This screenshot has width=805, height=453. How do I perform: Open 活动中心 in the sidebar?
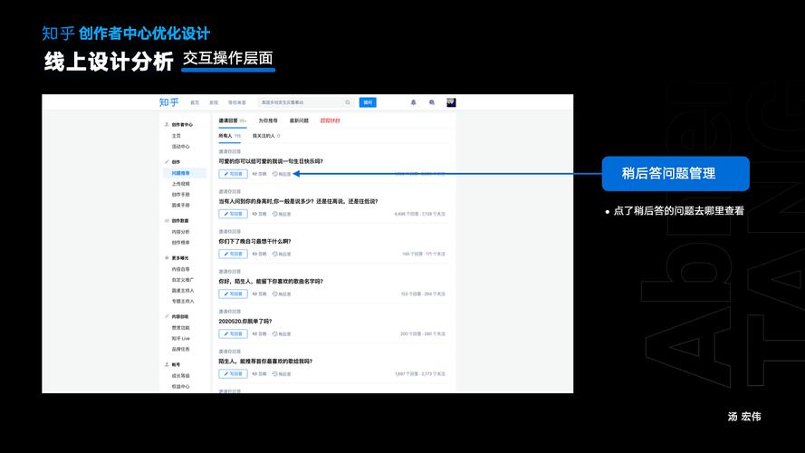point(181,147)
